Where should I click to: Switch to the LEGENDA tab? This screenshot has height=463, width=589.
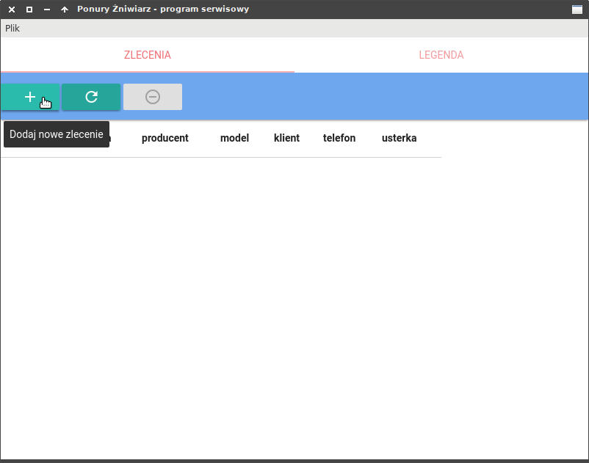tap(441, 55)
